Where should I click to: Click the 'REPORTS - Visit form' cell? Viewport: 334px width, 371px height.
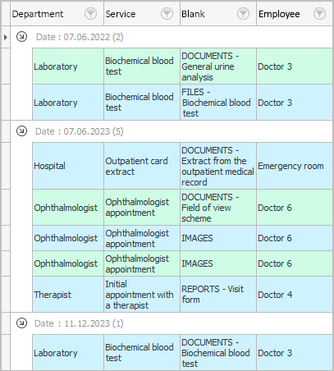click(218, 295)
